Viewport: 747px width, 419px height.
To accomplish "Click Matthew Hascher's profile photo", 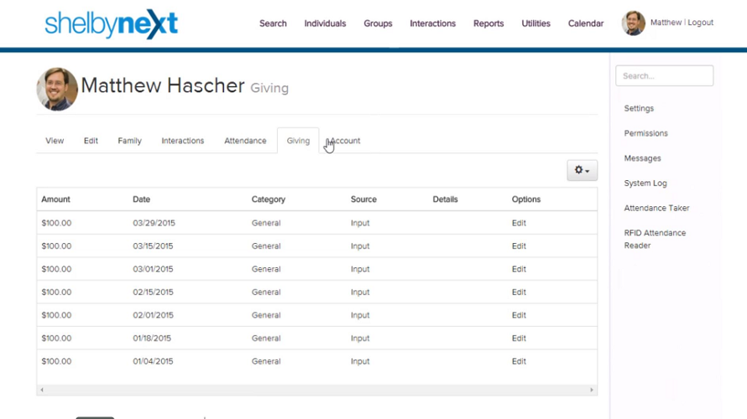I will (x=57, y=89).
